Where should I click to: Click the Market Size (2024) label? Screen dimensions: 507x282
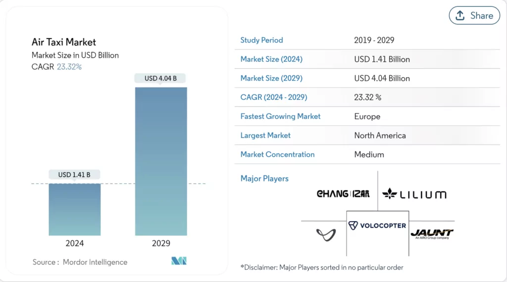[271, 59]
